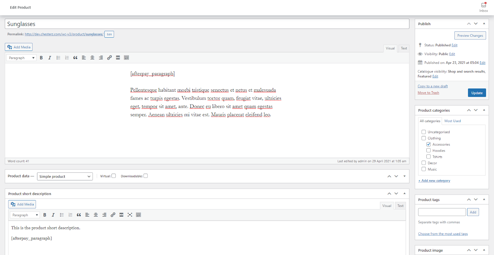Check the Decor category
Viewport: 494px width, 255px height.
(x=424, y=163)
